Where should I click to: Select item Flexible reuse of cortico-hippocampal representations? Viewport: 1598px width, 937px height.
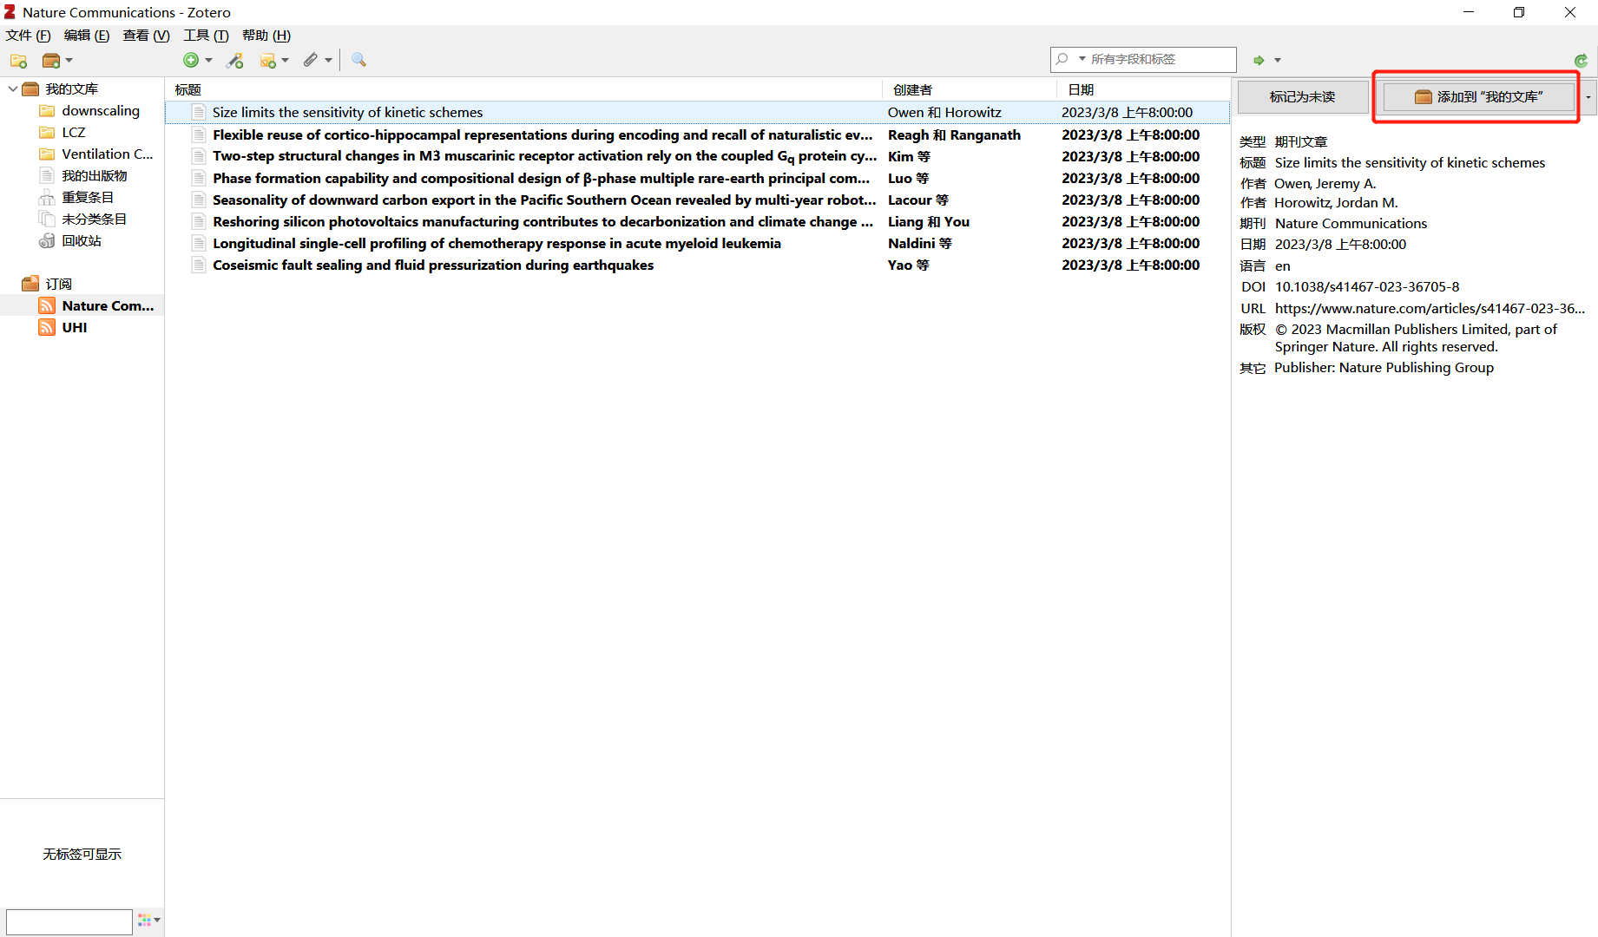(x=697, y=135)
